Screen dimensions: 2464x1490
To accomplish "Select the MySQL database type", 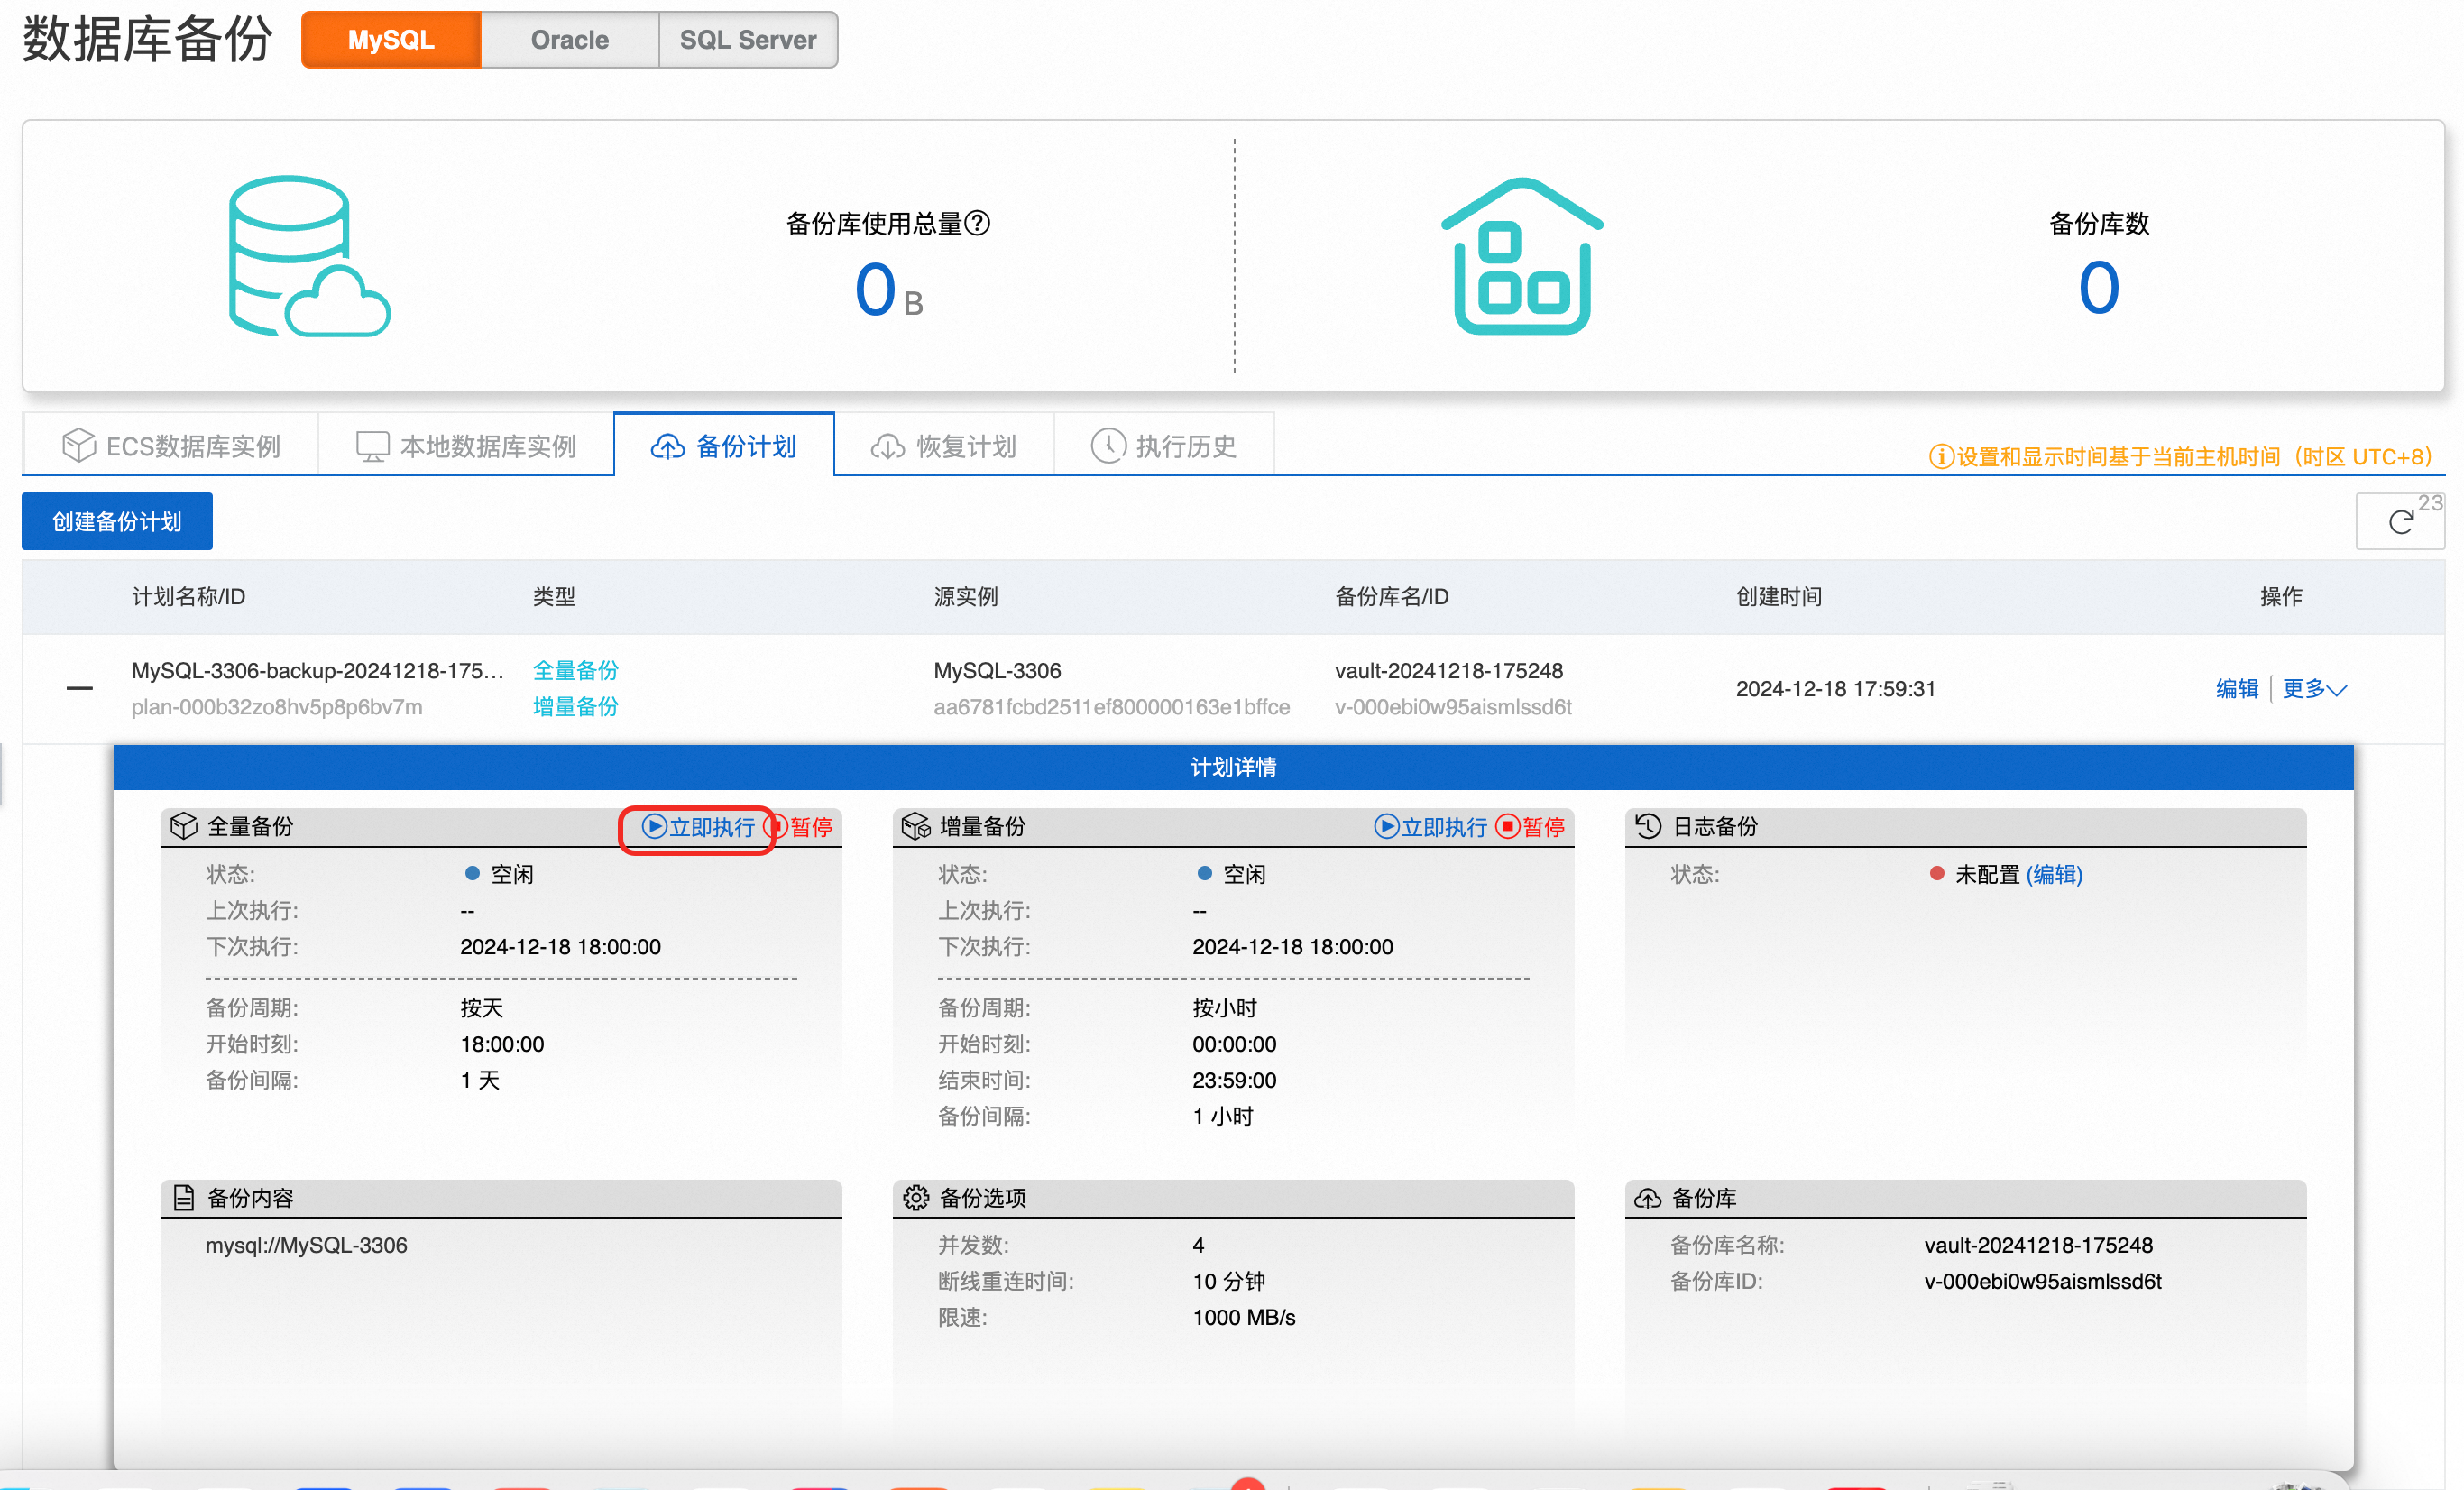I will [x=391, y=40].
